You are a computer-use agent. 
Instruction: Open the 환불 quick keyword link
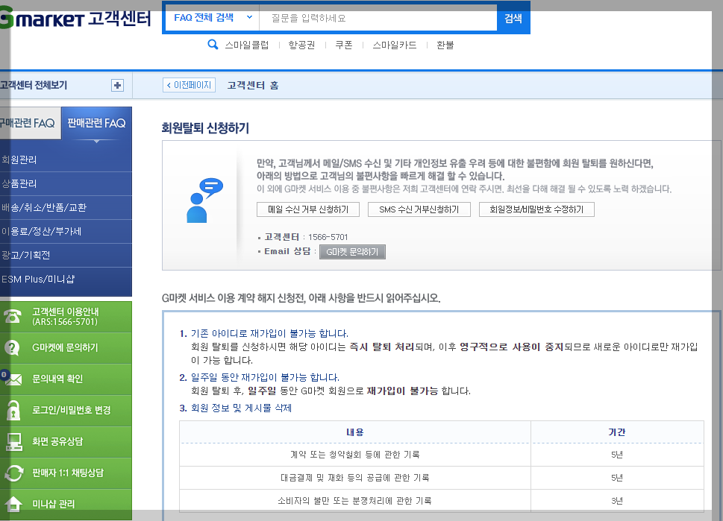pyautogui.click(x=445, y=45)
